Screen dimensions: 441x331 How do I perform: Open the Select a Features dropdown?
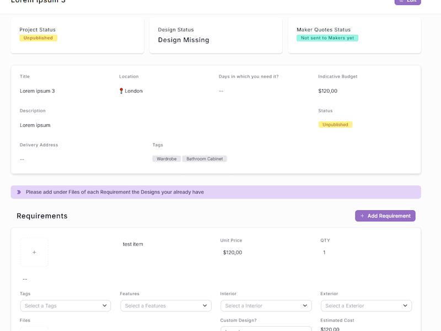pos(166,306)
